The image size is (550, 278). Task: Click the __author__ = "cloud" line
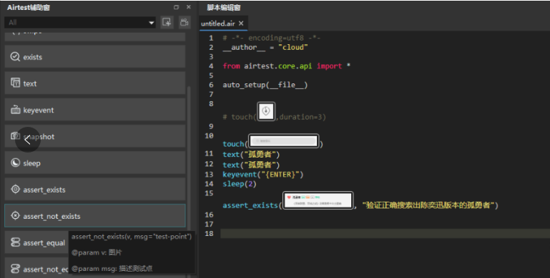click(x=265, y=47)
